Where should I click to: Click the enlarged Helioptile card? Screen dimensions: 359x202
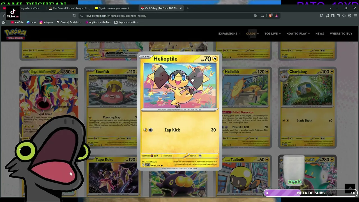[179, 111]
